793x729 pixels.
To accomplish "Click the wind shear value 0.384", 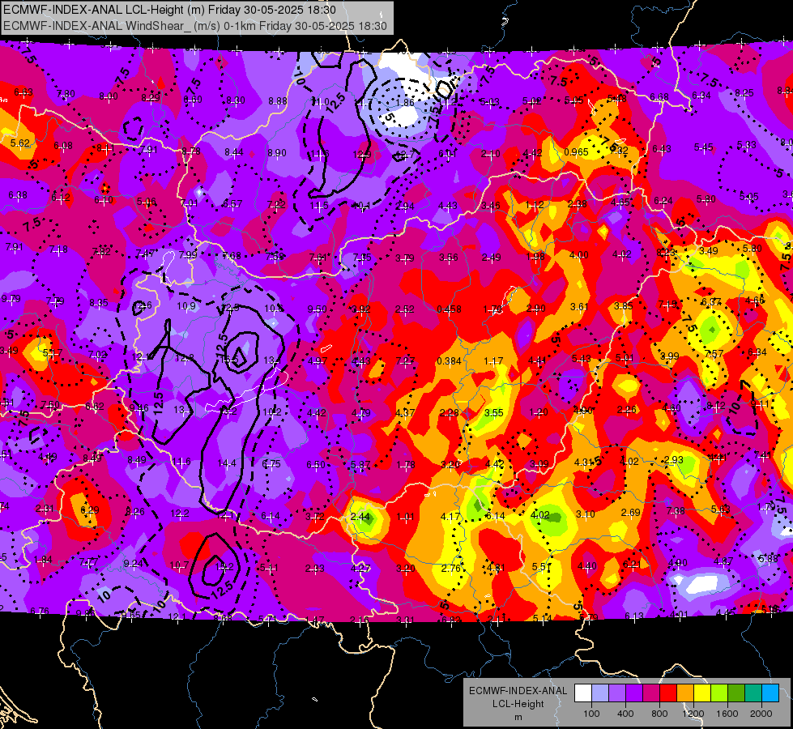I will tap(449, 360).
